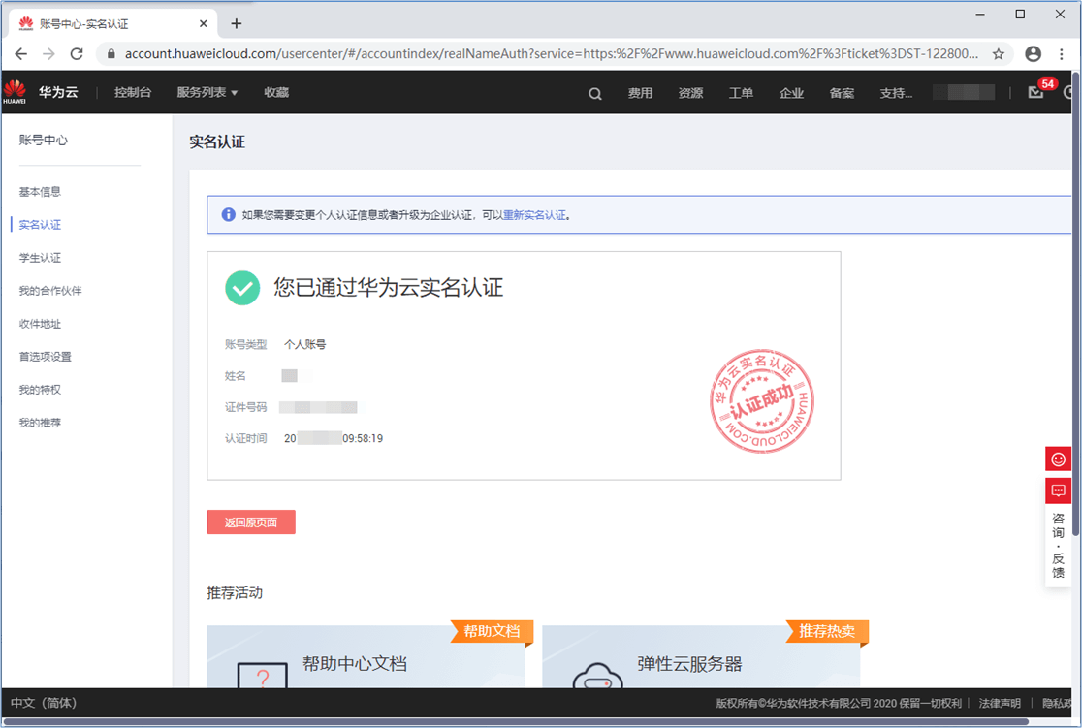Screen dimensions: 1082x728
Task: Open the message inbox icon with 54 badge
Action: click(x=1035, y=92)
